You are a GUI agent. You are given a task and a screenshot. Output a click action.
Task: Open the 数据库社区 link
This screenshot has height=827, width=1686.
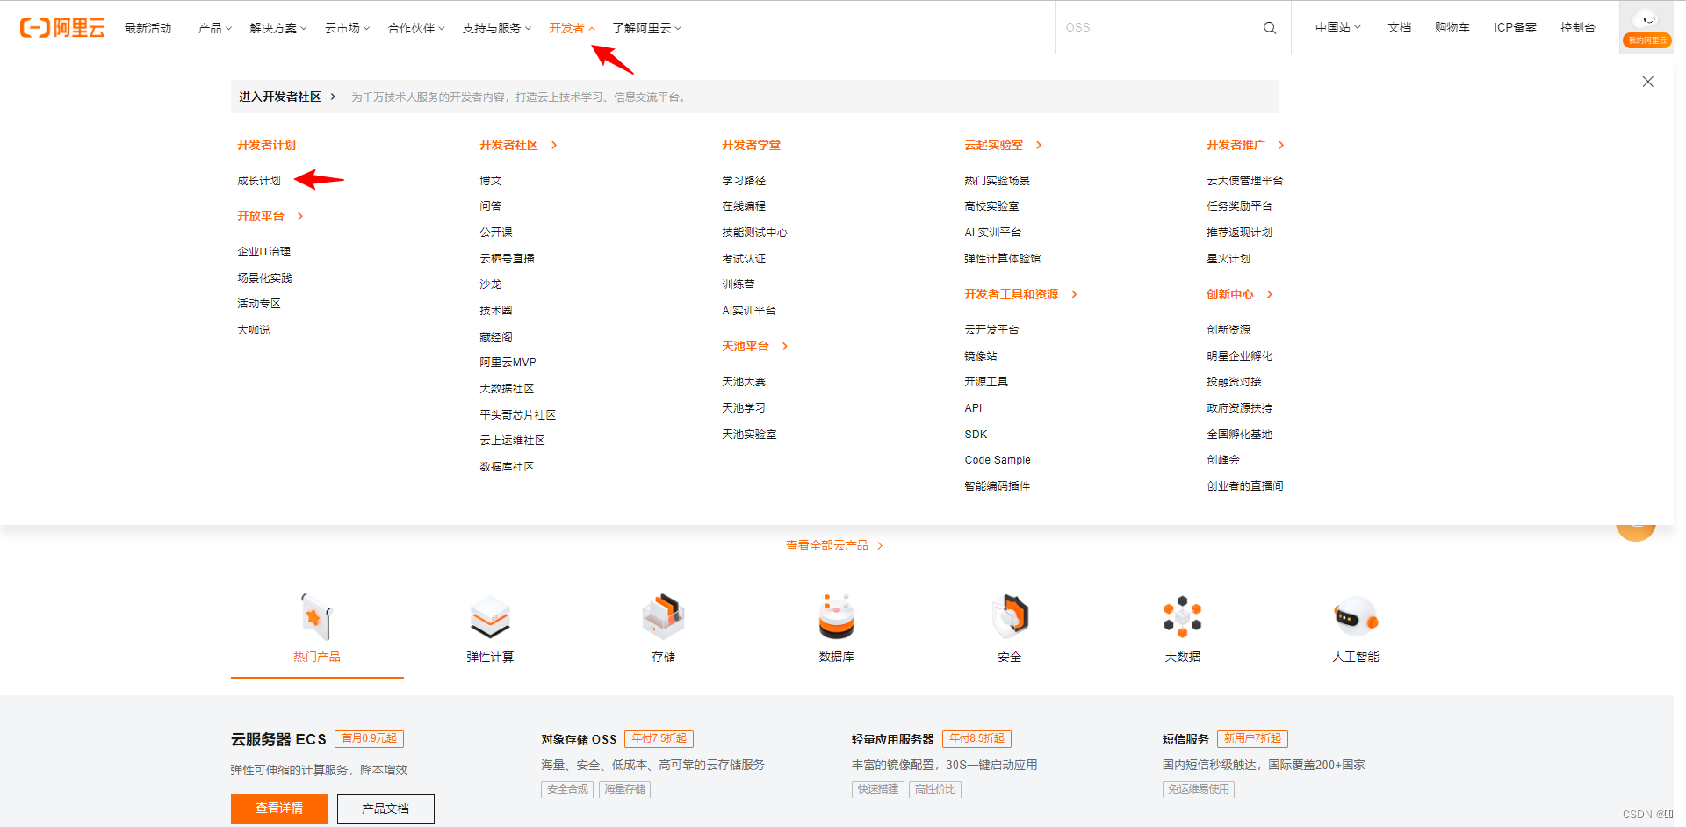pyautogui.click(x=507, y=467)
